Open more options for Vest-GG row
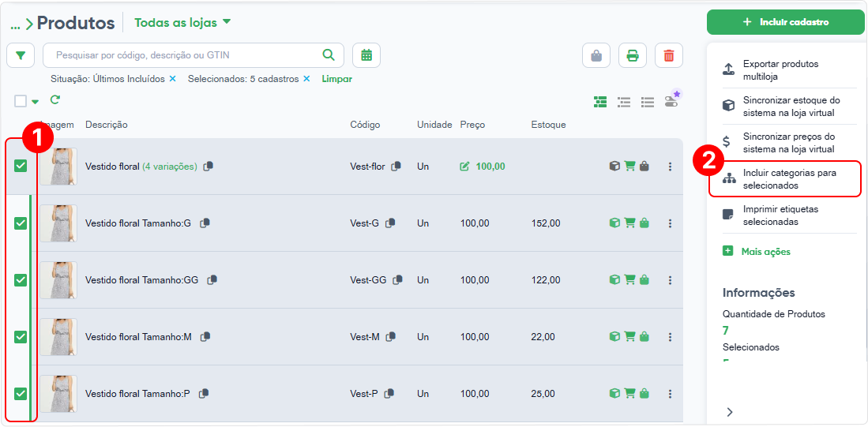The width and height of the screenshot is (868, 427). [x=670, y=280]
